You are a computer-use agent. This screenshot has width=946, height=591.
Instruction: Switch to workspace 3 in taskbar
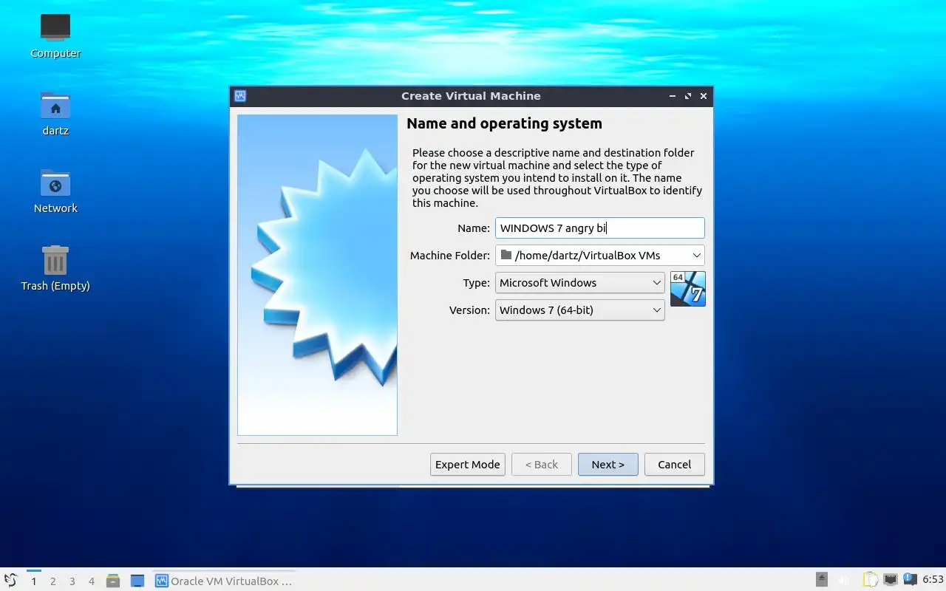pyautogui.click(x=72, y=581)
